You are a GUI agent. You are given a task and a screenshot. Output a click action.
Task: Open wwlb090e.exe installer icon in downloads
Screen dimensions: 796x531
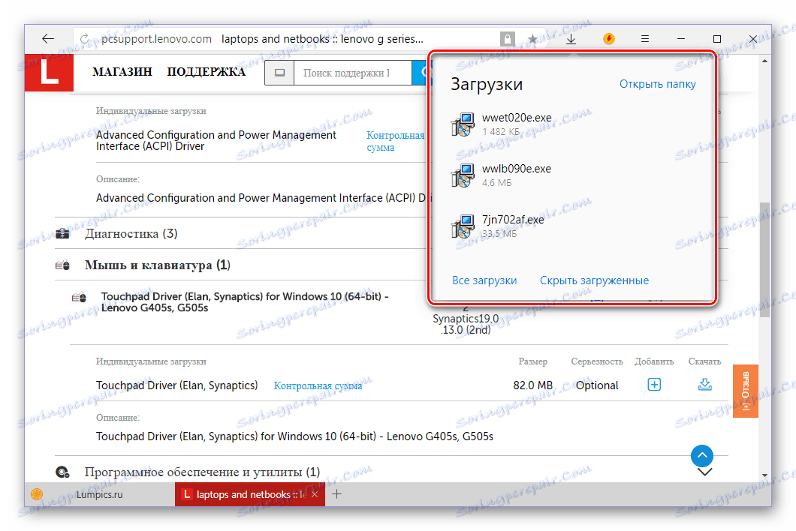pos(463,175)
